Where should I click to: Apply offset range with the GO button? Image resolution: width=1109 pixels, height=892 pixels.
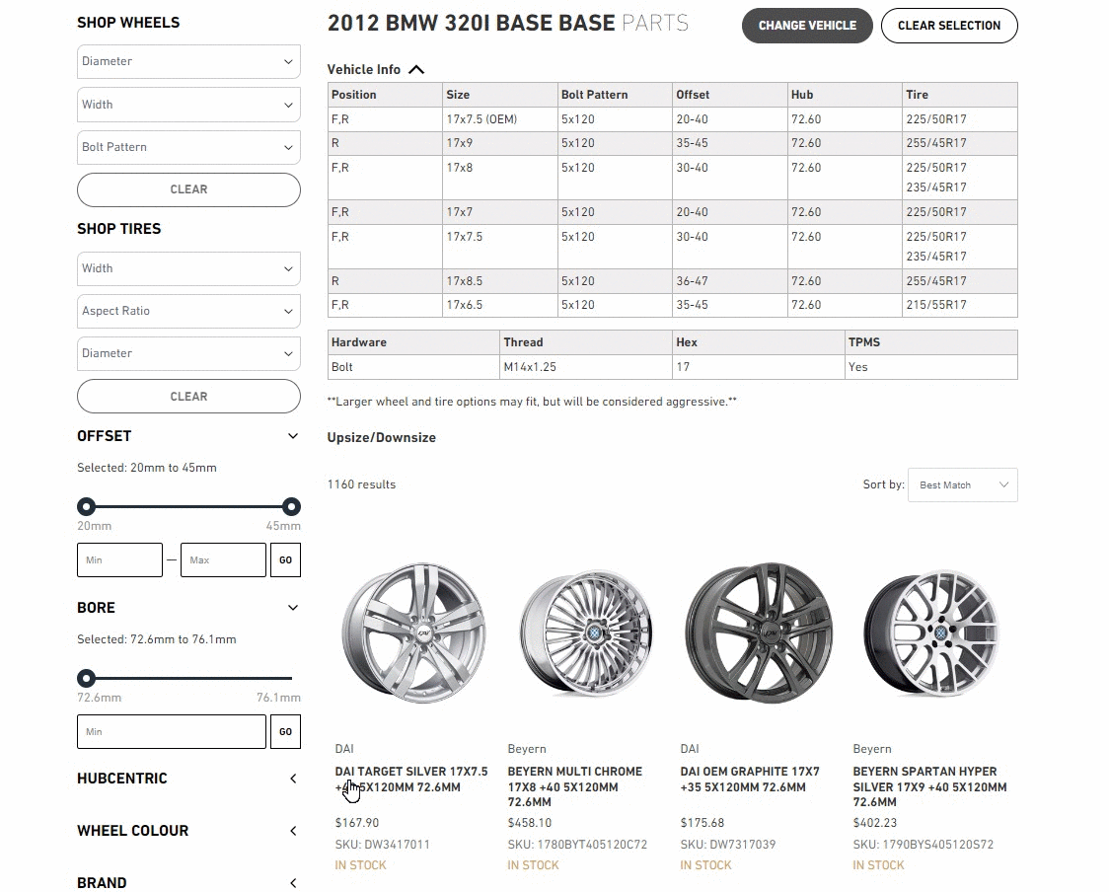[x=286, y=559]
